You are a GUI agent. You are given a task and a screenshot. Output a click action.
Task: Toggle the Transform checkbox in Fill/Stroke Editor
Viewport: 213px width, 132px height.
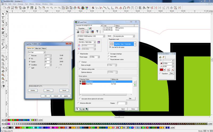(160, 74)
